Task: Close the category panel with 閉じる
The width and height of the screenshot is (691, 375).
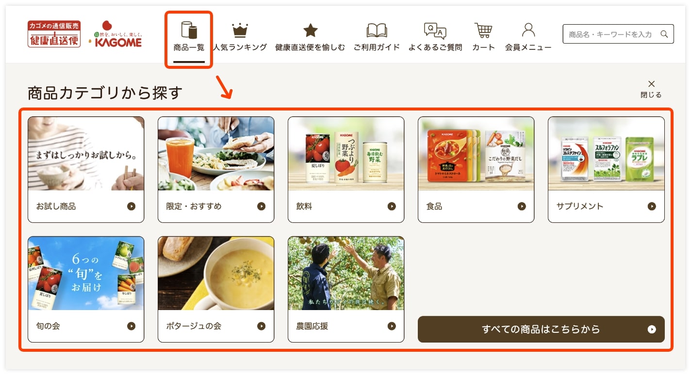Action: tap(651, 89)
